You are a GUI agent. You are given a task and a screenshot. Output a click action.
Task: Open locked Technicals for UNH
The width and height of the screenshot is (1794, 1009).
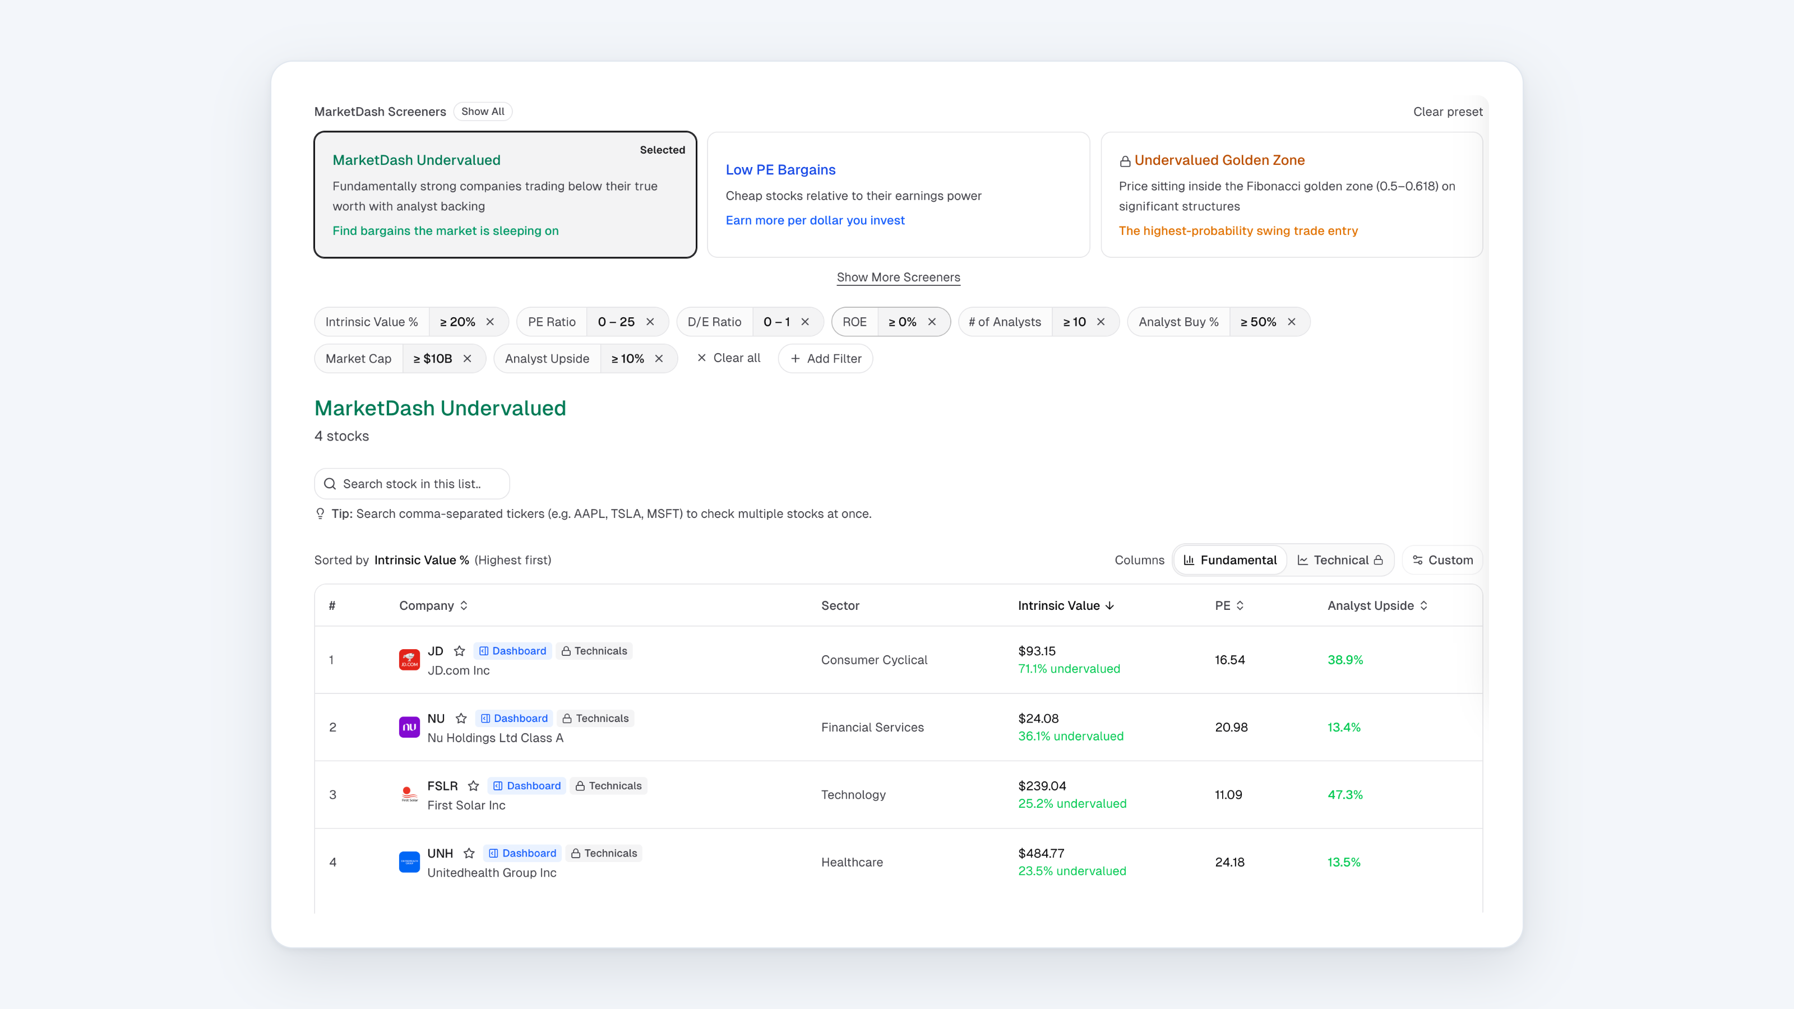coord(604,854)
